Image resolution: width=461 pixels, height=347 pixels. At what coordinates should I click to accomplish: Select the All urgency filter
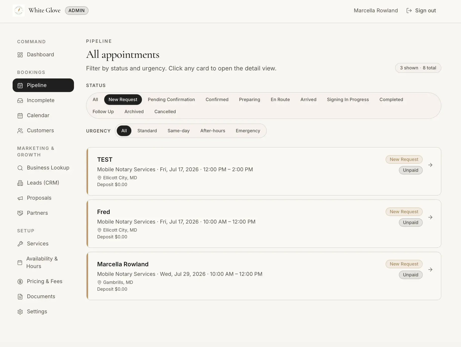tap(124, 131)
